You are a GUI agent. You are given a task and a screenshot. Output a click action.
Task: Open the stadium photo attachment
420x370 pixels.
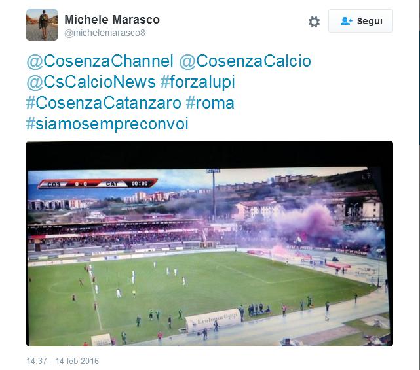[210, 243]
